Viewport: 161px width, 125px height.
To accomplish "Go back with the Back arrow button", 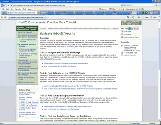I will [x=2, y=5].
